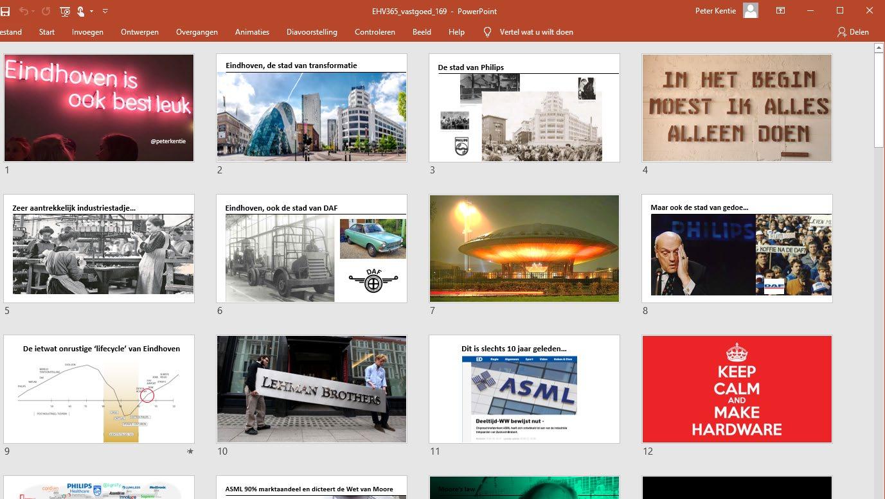This screenshot has width=885, height=499.
Task: Open the Beeld tab
Action: point(422,32)
